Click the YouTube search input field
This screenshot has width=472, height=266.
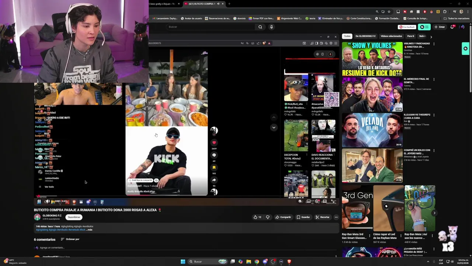pos(210,27)
